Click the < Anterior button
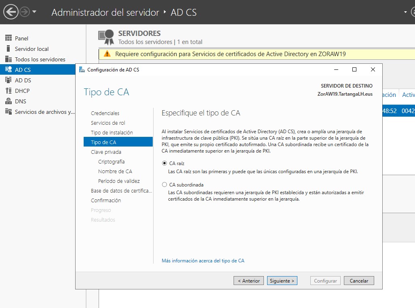The width and height of the screenshot is (415, 308). point(249,281)
